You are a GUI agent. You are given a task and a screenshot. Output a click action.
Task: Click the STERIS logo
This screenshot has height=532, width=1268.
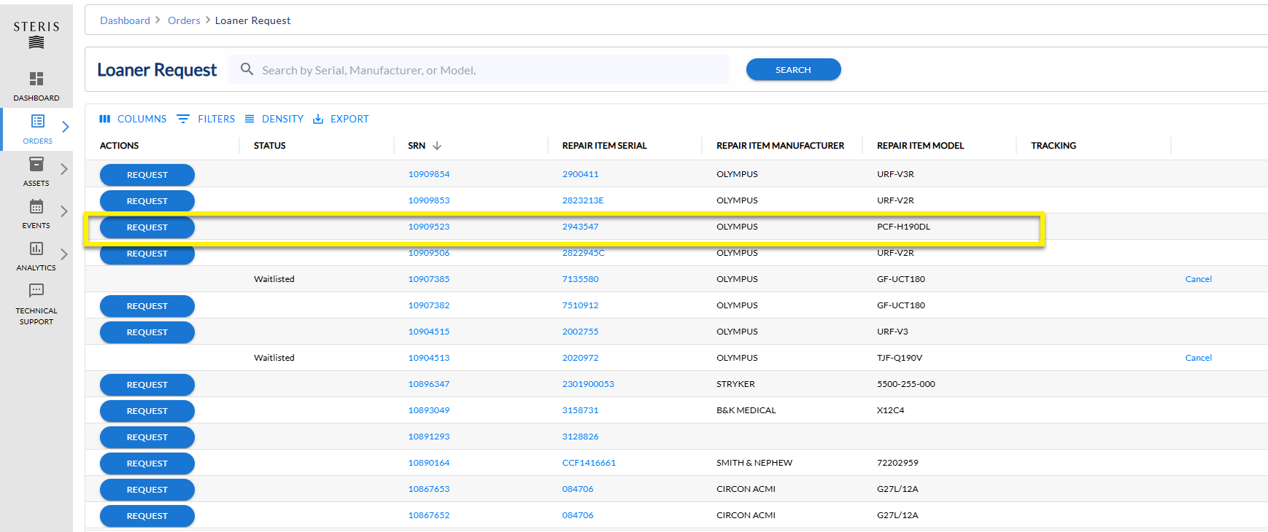[x=36, y=34]
